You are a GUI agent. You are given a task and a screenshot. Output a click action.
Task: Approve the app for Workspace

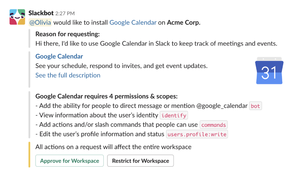coord(70,161)
